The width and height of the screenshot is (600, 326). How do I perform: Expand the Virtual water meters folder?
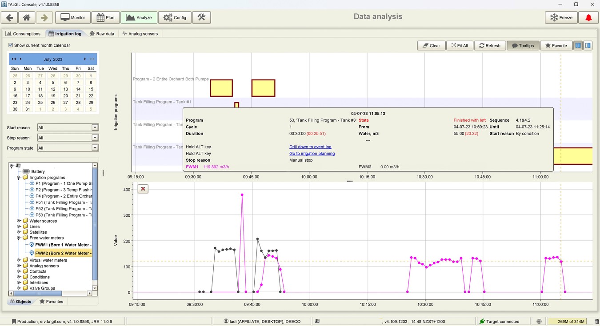pyautogui.click(x=19, y=260)
